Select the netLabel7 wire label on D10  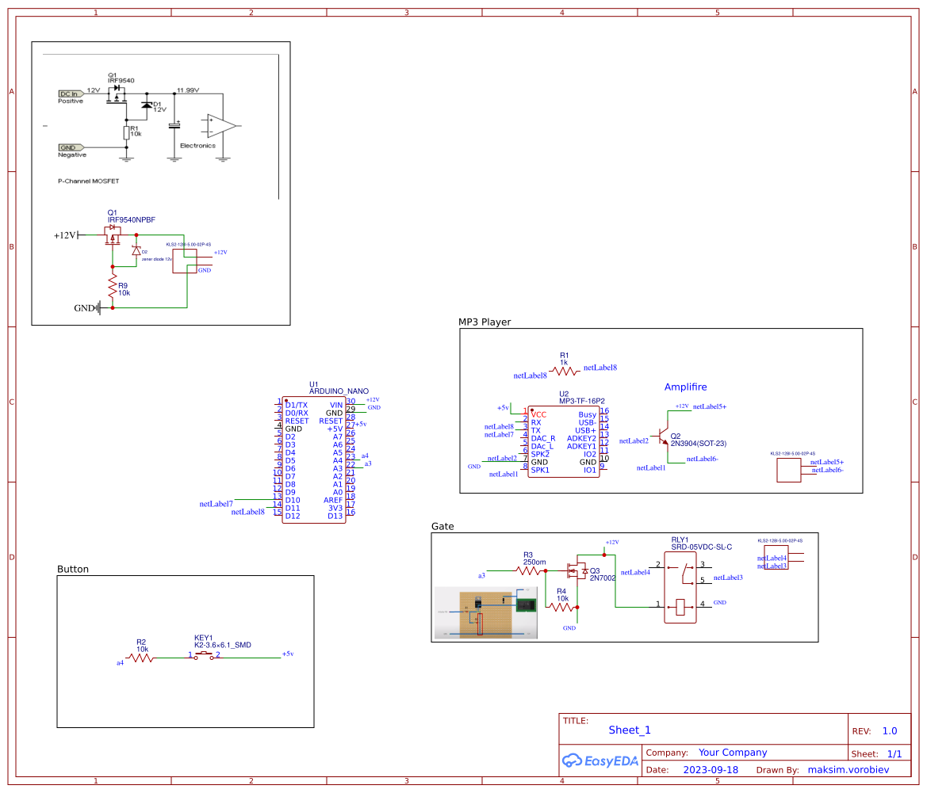pos(216,503)
